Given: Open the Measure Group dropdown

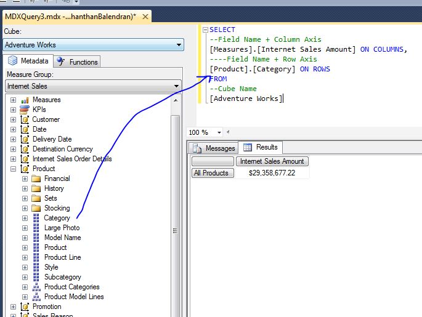Looking at the screenshot, I should pyautogui.click(x=93, y=86).
